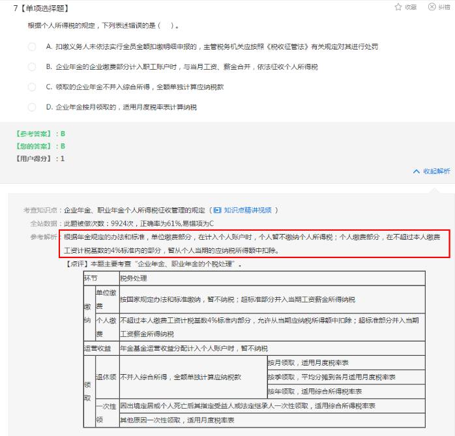Image resolution: width=455 pixels, height=436 pixels.
Task: Click the 税务处理 table header cell
Action: (x=272, y=278)
